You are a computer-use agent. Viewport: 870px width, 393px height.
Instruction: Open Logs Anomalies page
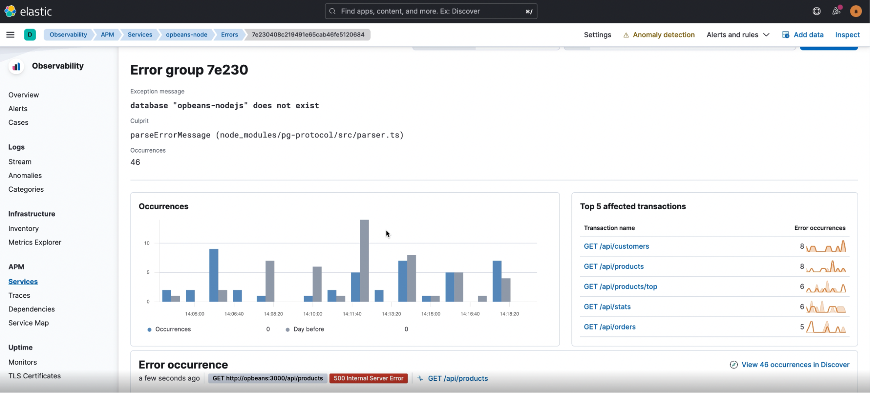(25, 176)
